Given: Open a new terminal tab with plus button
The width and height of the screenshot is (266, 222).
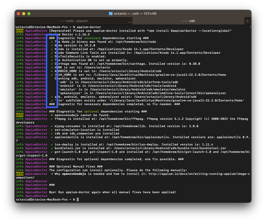Looking at the screenshot, I should (x=248, y=21).
